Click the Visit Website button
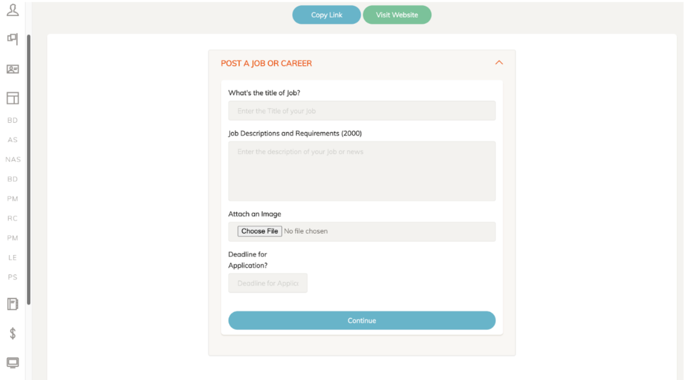Image resolution: width=684 pixels, height=380 pixels. pos(397,15)
